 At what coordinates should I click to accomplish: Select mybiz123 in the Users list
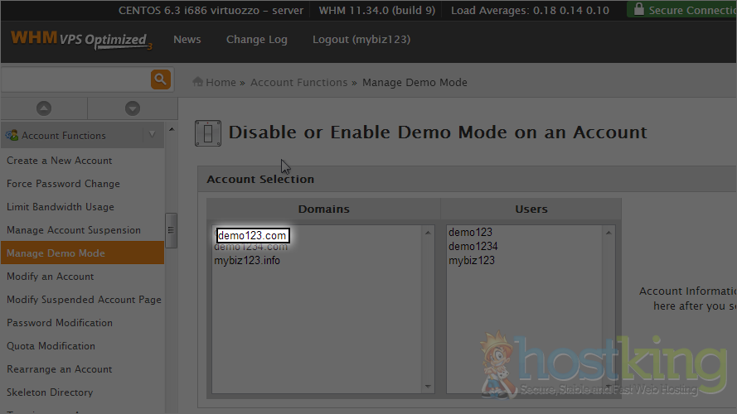(472, 261)
